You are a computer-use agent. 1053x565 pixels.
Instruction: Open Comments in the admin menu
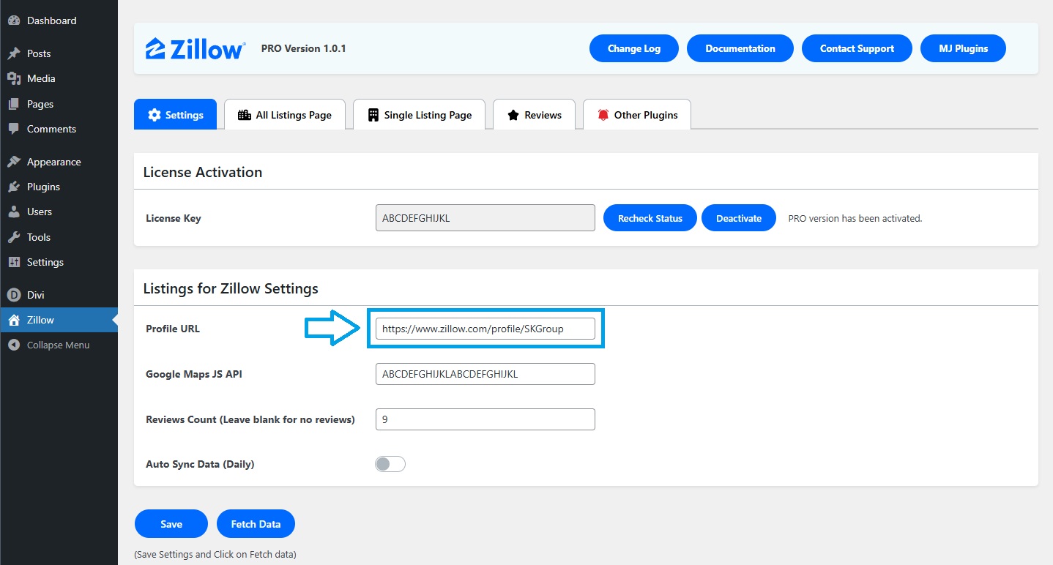[59, 129]
